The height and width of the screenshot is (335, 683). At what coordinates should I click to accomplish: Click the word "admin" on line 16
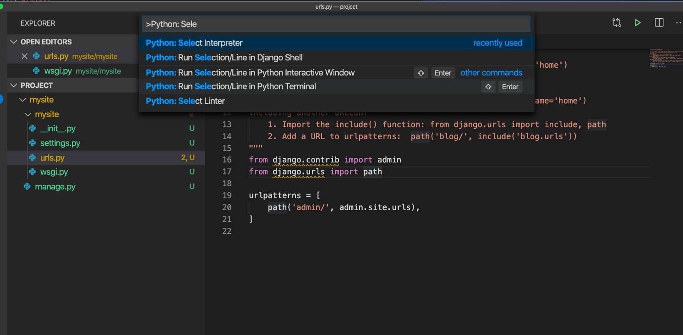[x=389, y=160]
